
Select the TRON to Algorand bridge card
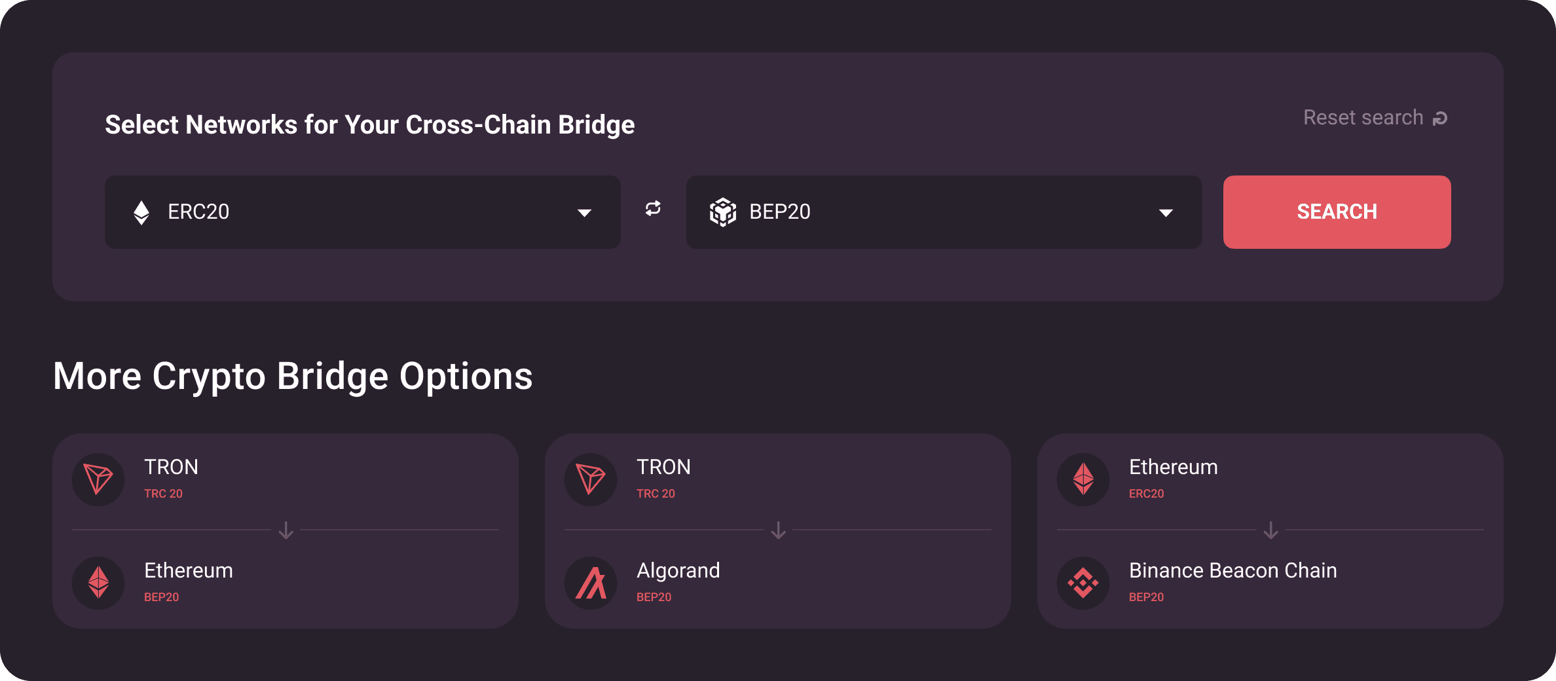click(778, 531)
